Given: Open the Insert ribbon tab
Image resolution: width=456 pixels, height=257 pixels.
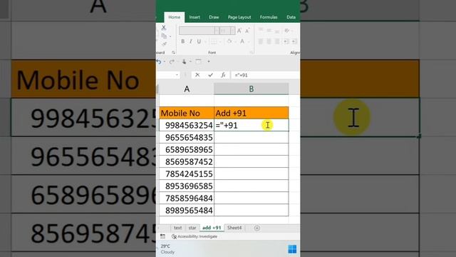Looking at the screenshot, I should click(195, 17).
